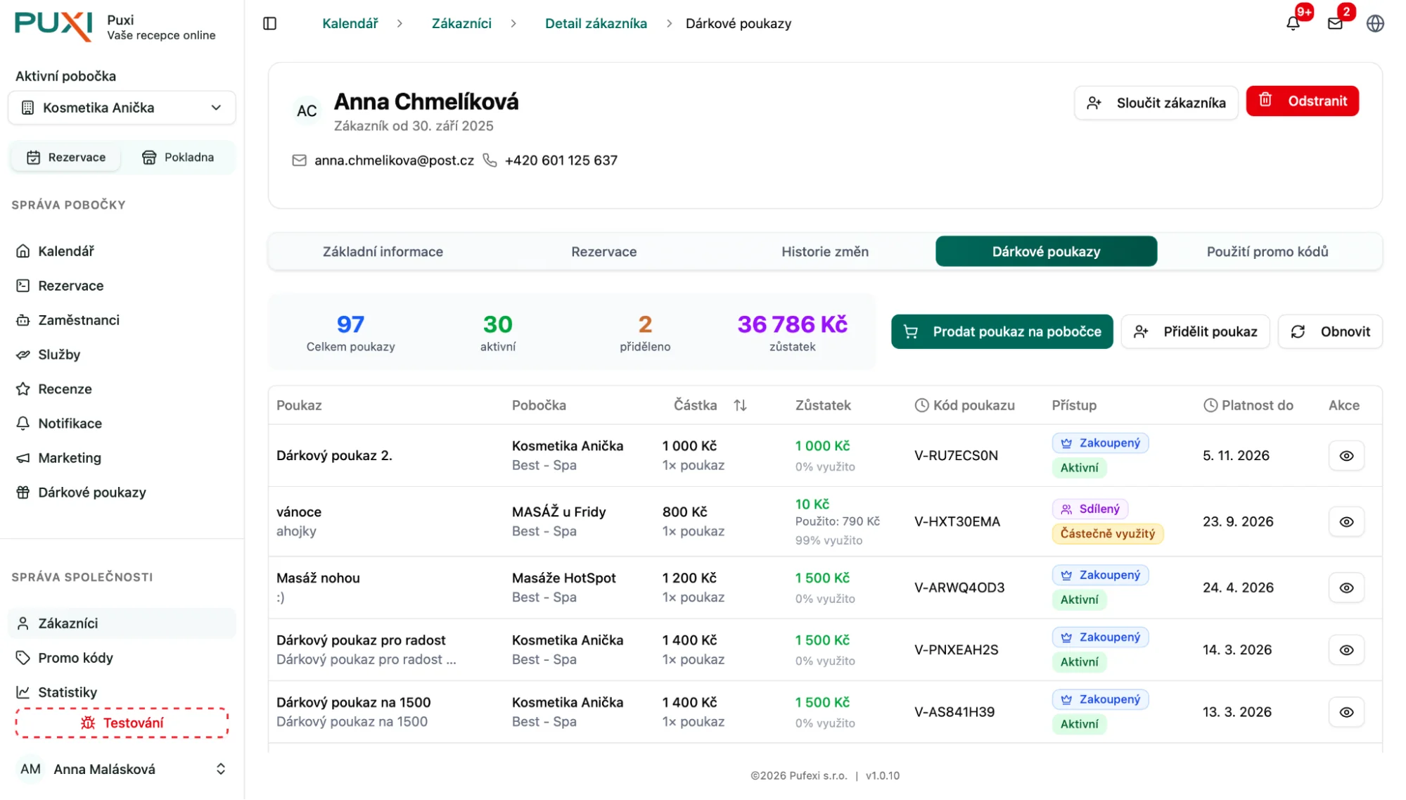
Task: Open Dárkové poukazy in sidebar
Action: [x=91, y=493]
